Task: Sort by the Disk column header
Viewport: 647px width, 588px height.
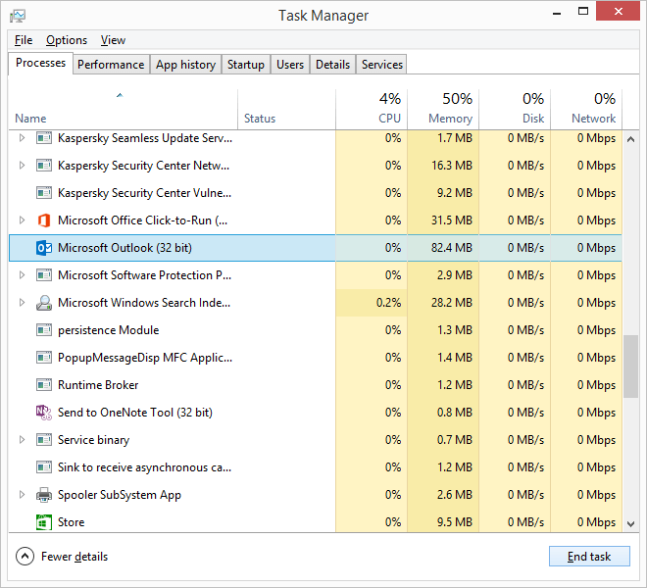Action: pos(515,110)
